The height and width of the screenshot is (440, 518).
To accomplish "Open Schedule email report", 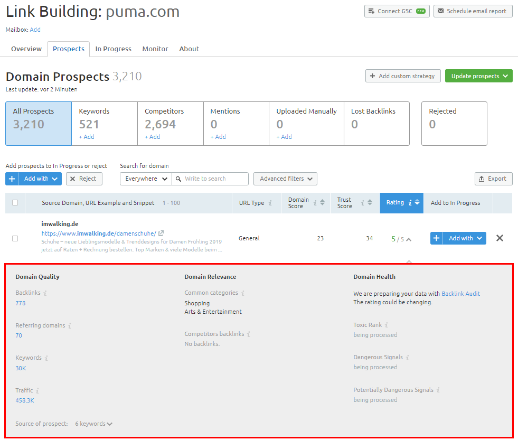I will pos(473,11).
